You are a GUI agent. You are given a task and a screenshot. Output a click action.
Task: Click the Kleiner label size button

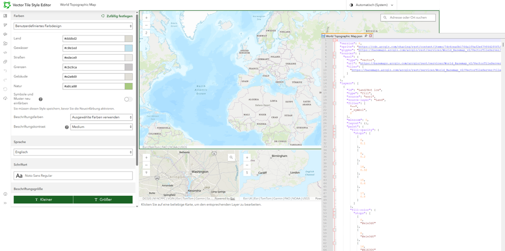pos(44,200)
